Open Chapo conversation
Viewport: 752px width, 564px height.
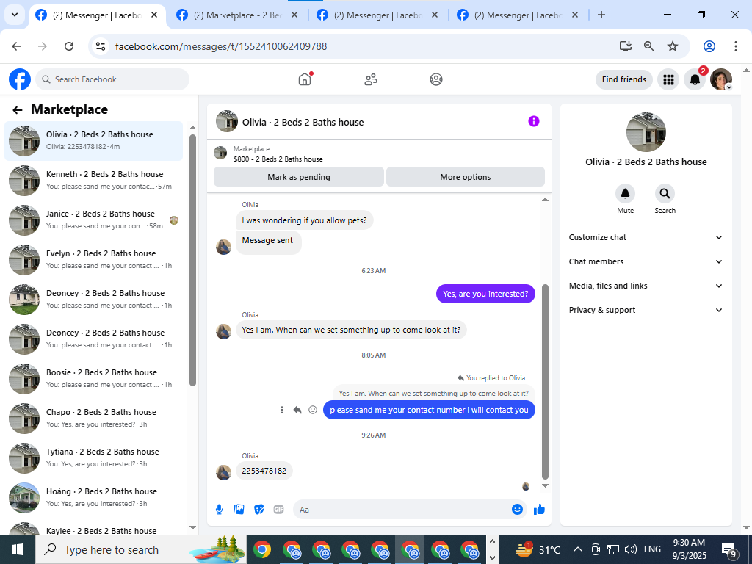[x=93, y=418]
